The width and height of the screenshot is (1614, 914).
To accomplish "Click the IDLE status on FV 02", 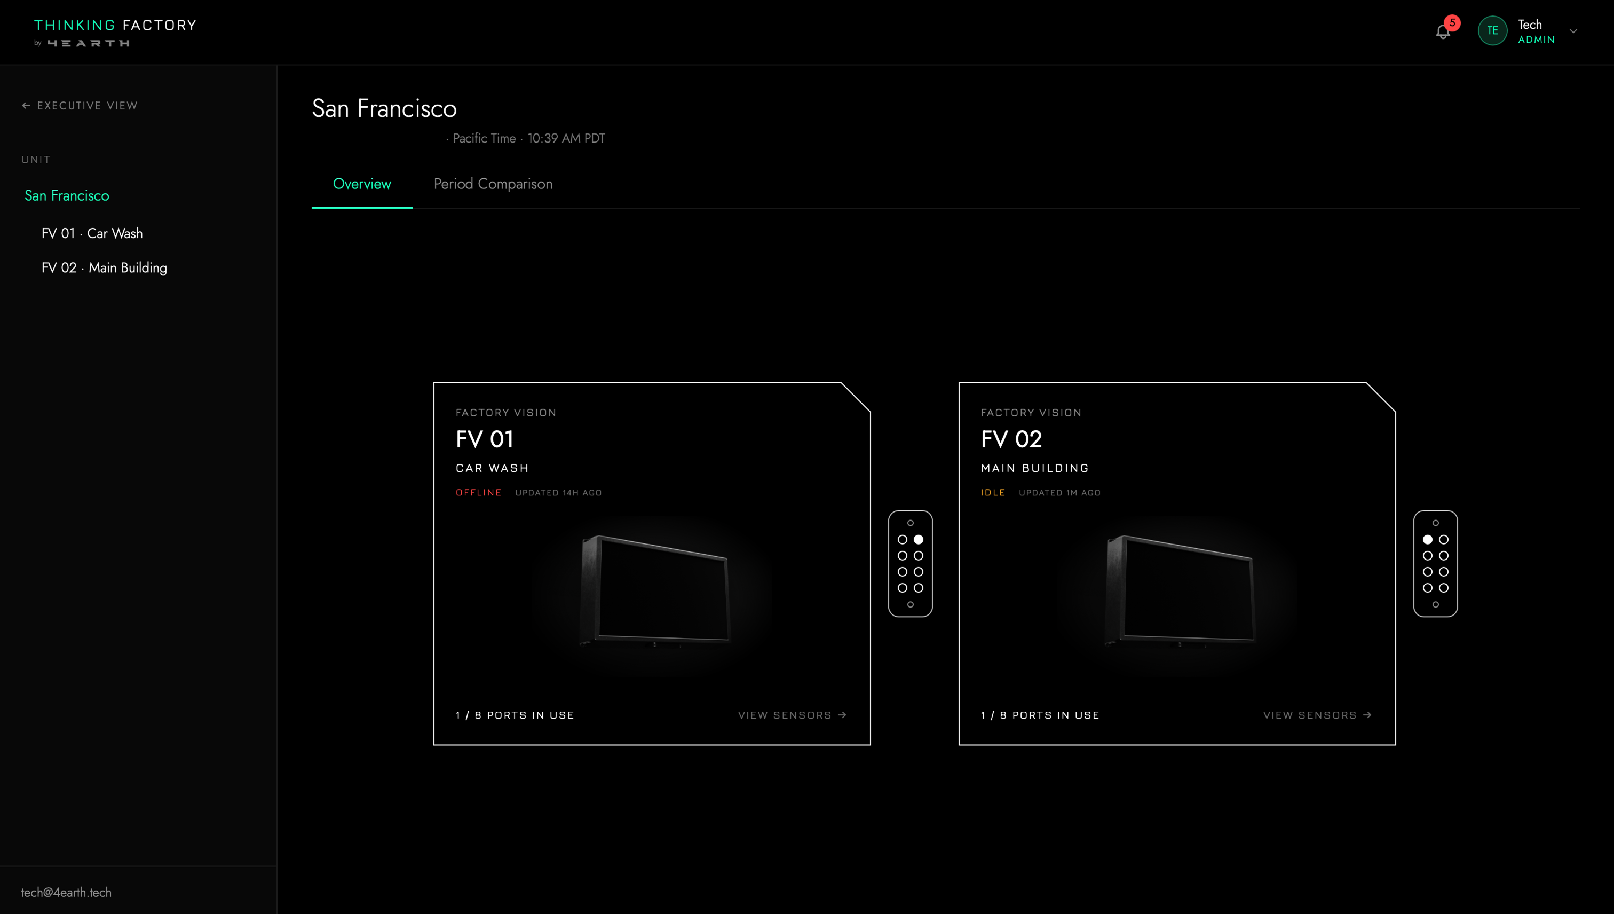I will click(x=993, y=493).
